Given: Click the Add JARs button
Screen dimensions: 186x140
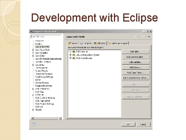Looking at the screenshot, I should (x=136, y=52).
